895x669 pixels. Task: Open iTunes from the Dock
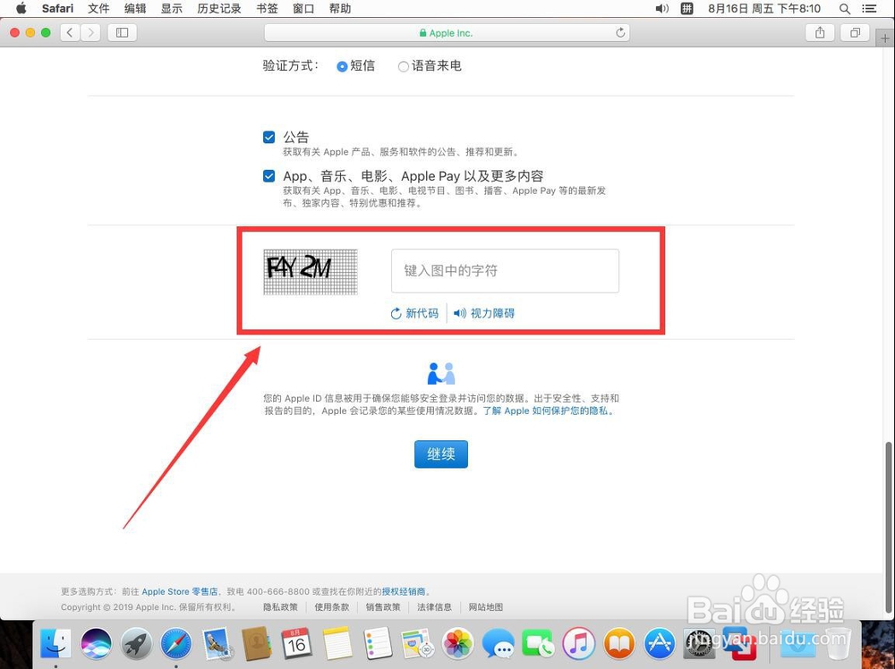[x=578, y=644]
